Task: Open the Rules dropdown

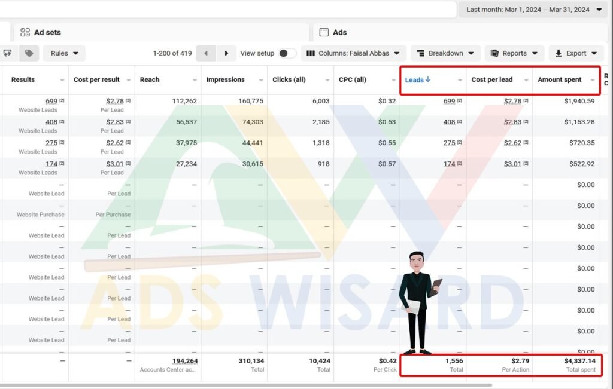Action: pos(64,53)
